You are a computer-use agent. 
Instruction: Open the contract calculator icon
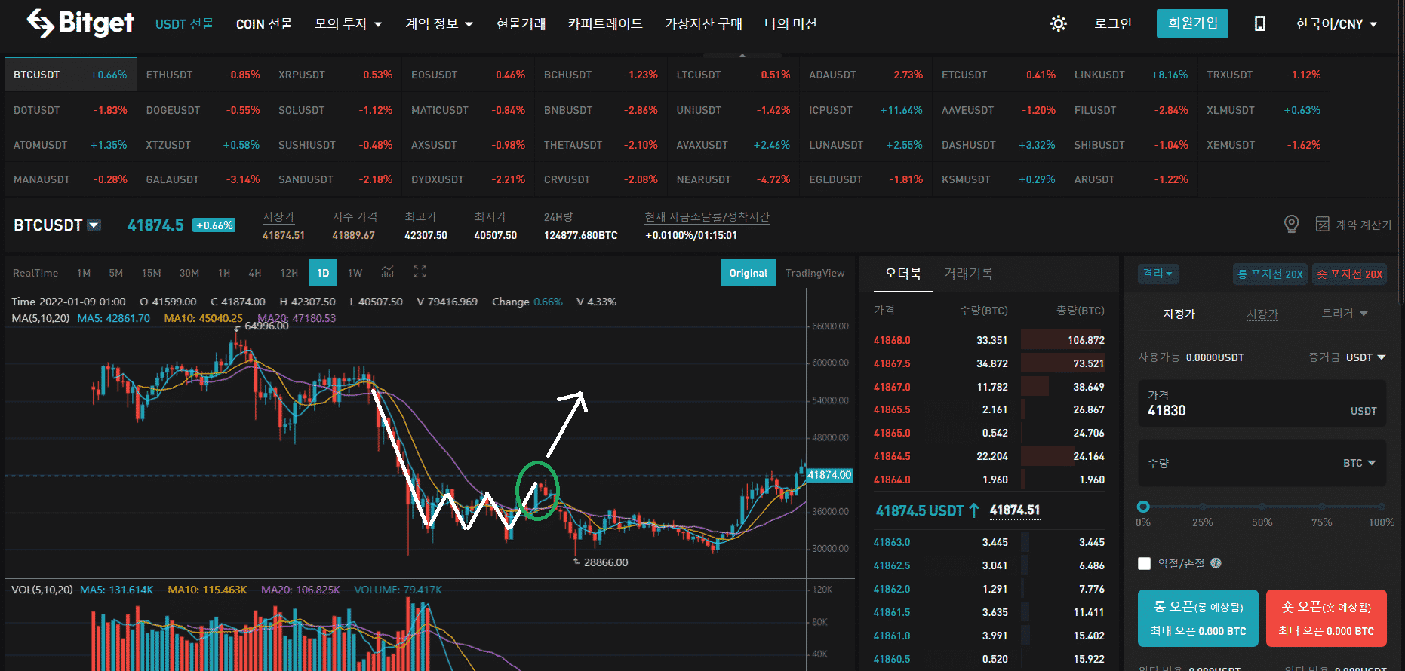1322,224
